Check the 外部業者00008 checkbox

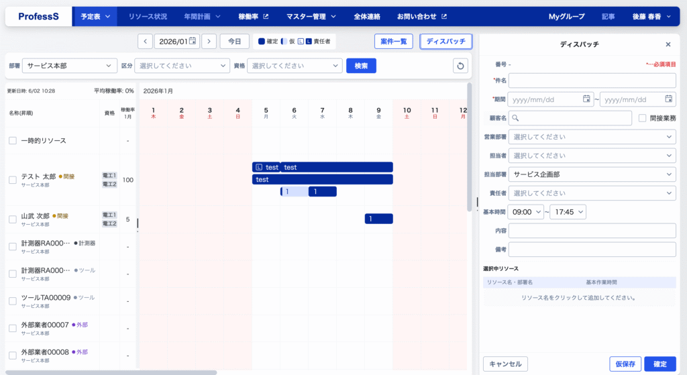13,356
